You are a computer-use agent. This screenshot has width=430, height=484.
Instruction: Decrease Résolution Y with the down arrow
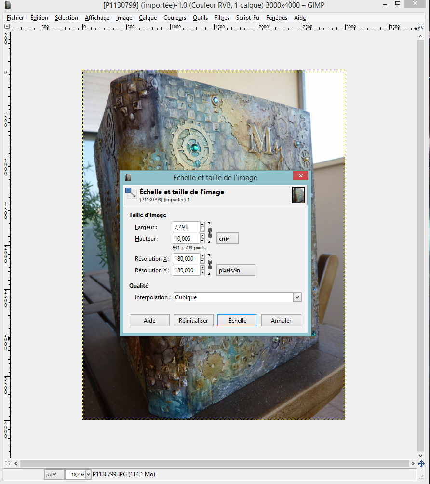point(202,272)
